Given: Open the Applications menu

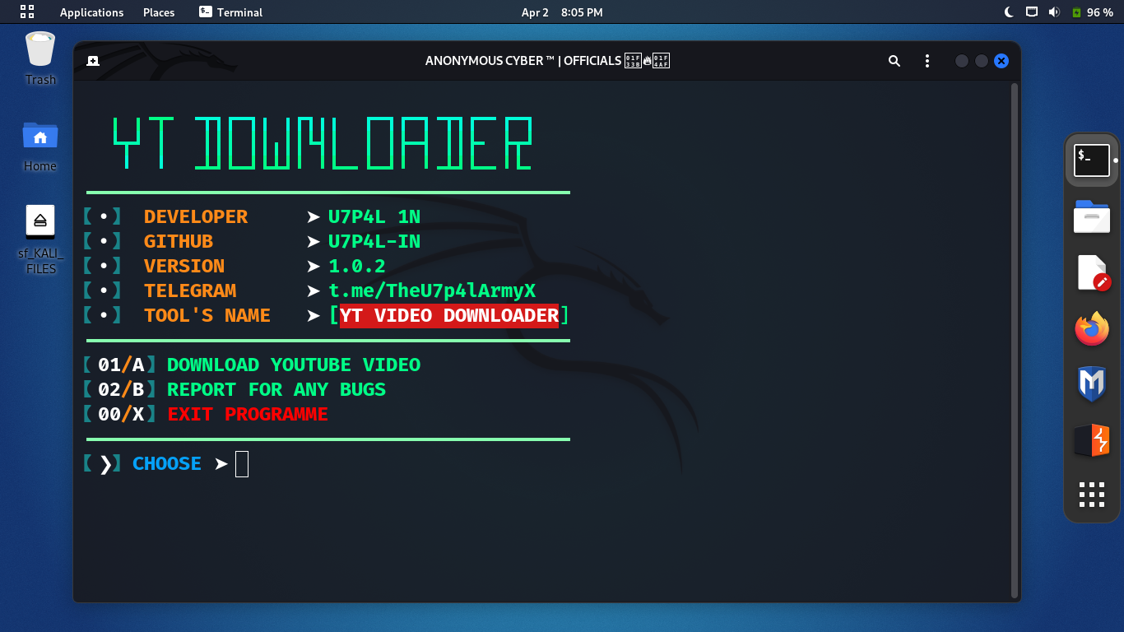Looking at the screenshot, I should pos(91,12).
